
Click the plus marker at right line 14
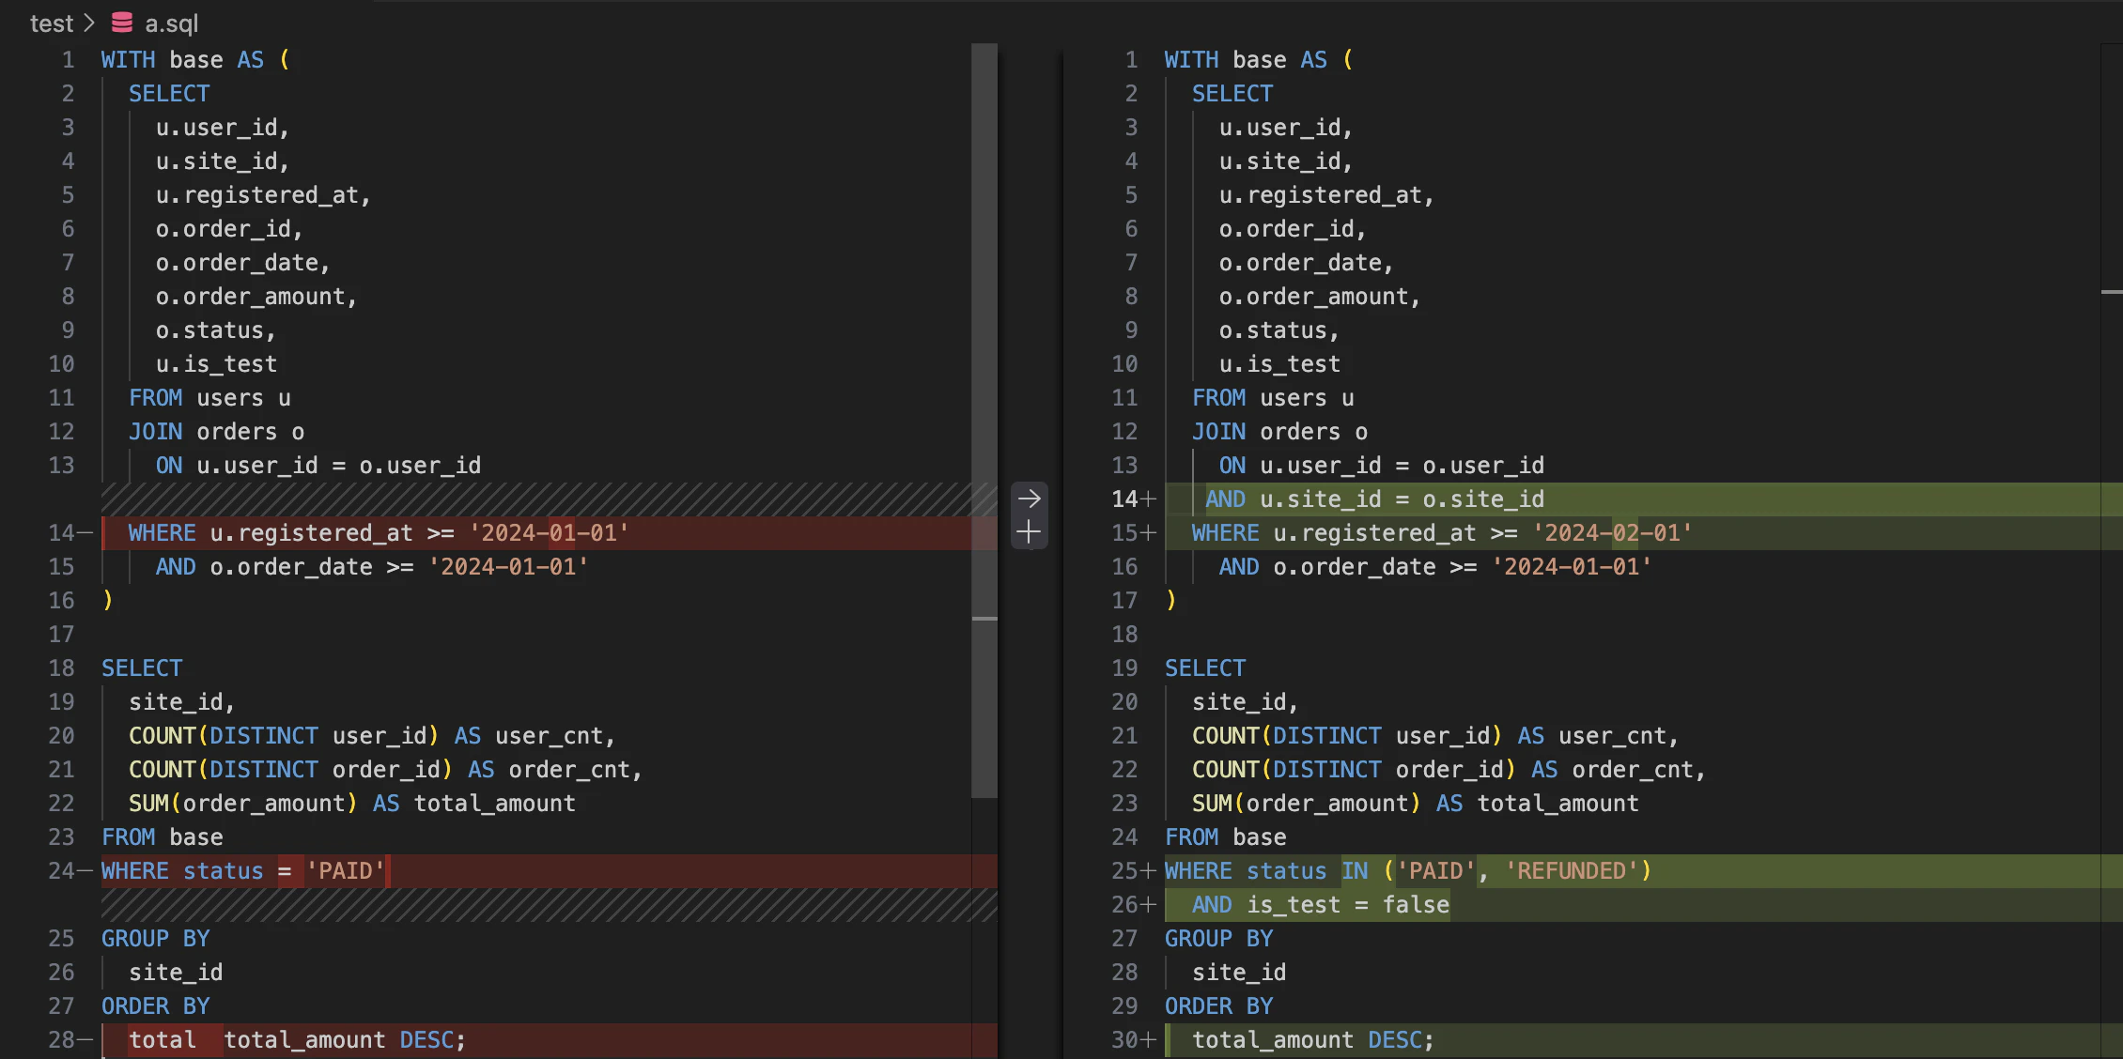tap(1148, 499)
